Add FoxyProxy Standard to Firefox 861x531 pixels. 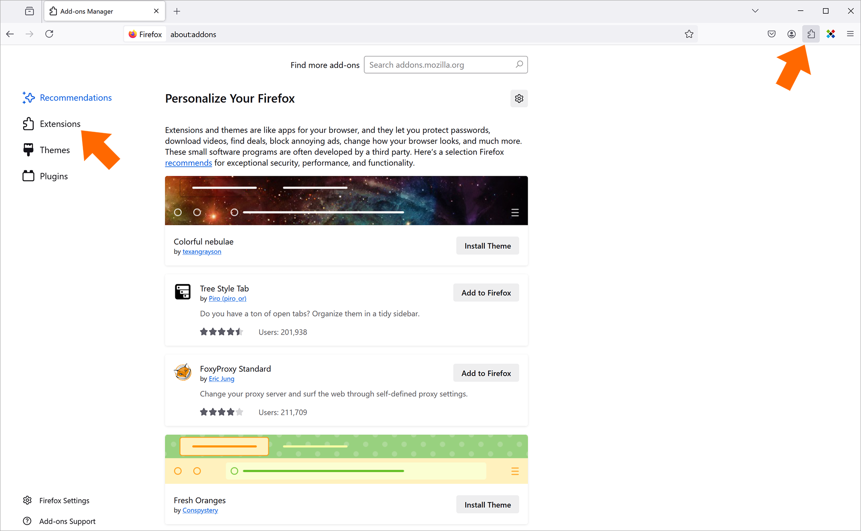[486, 373]
